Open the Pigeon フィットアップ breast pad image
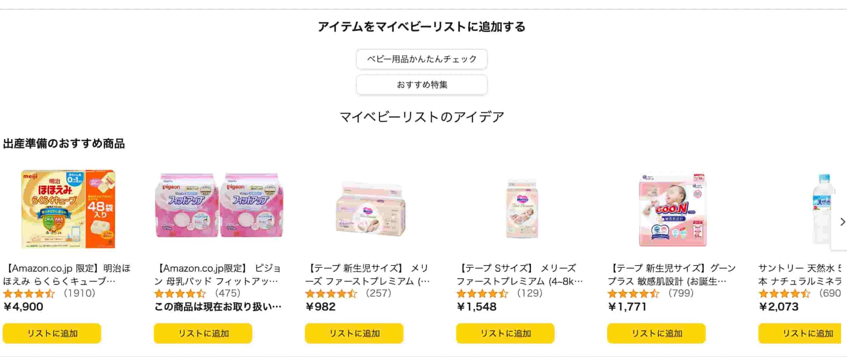Screen dimensions: 847x357 [219, 205]
